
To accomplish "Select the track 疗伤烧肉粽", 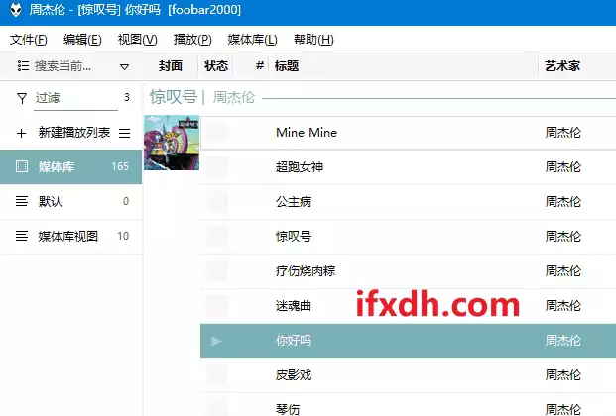I will point(408,271).
